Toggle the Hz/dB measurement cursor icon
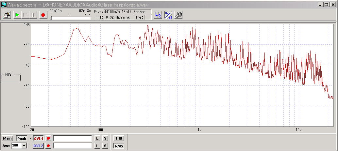 [x=168, y=15]
